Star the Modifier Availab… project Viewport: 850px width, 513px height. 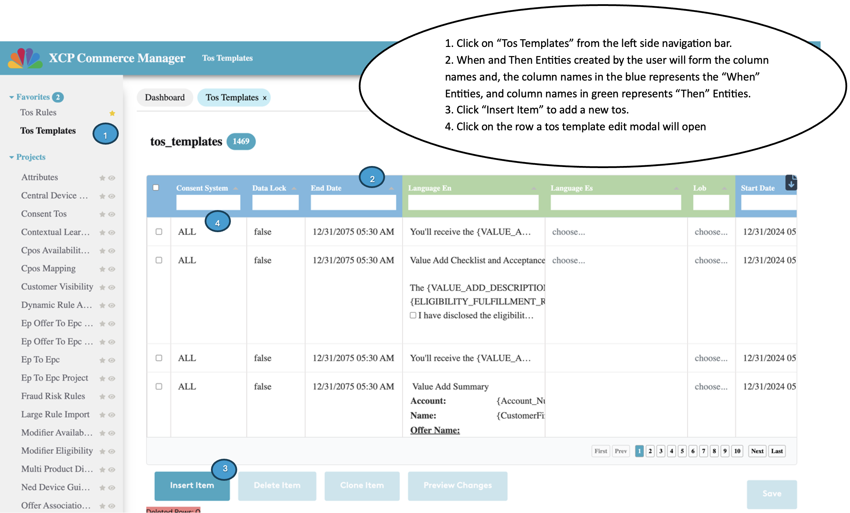102,433
